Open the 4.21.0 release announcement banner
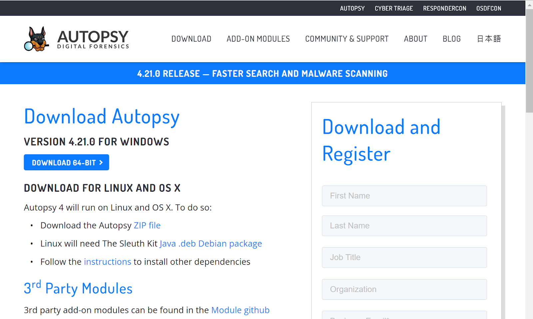 pos(263,74)
